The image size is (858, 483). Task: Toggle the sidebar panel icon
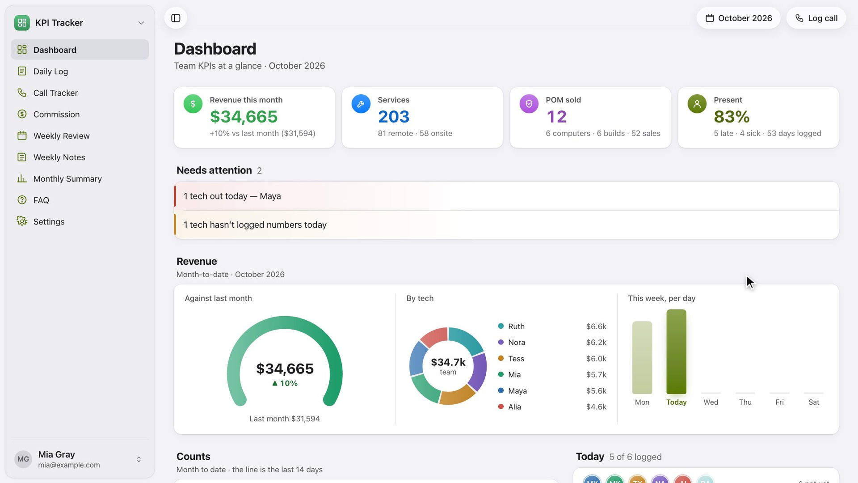pyautogui.click(x=176, y=18)
